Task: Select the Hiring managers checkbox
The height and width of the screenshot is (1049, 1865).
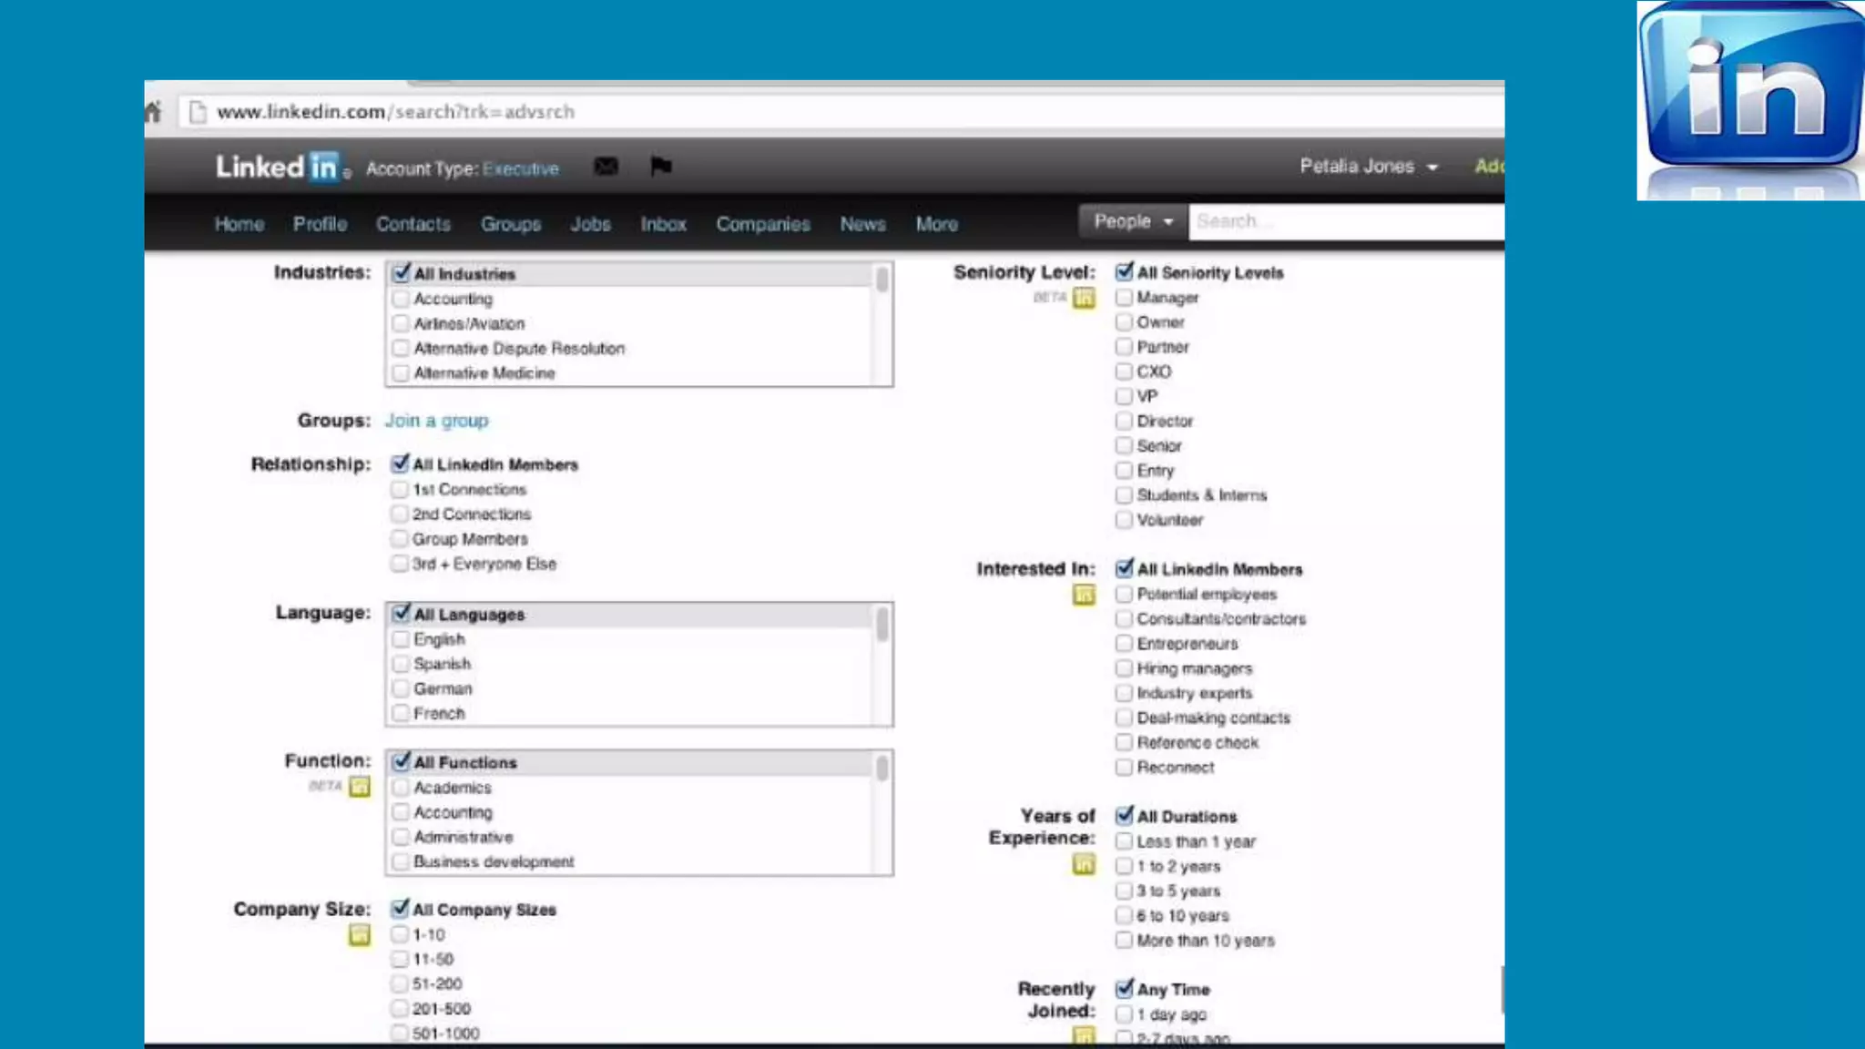Action: click(1124, 668)
